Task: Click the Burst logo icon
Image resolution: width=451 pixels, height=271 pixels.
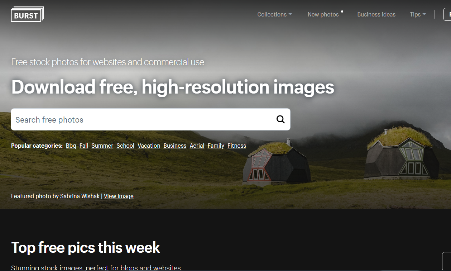Action: (28, 14)
